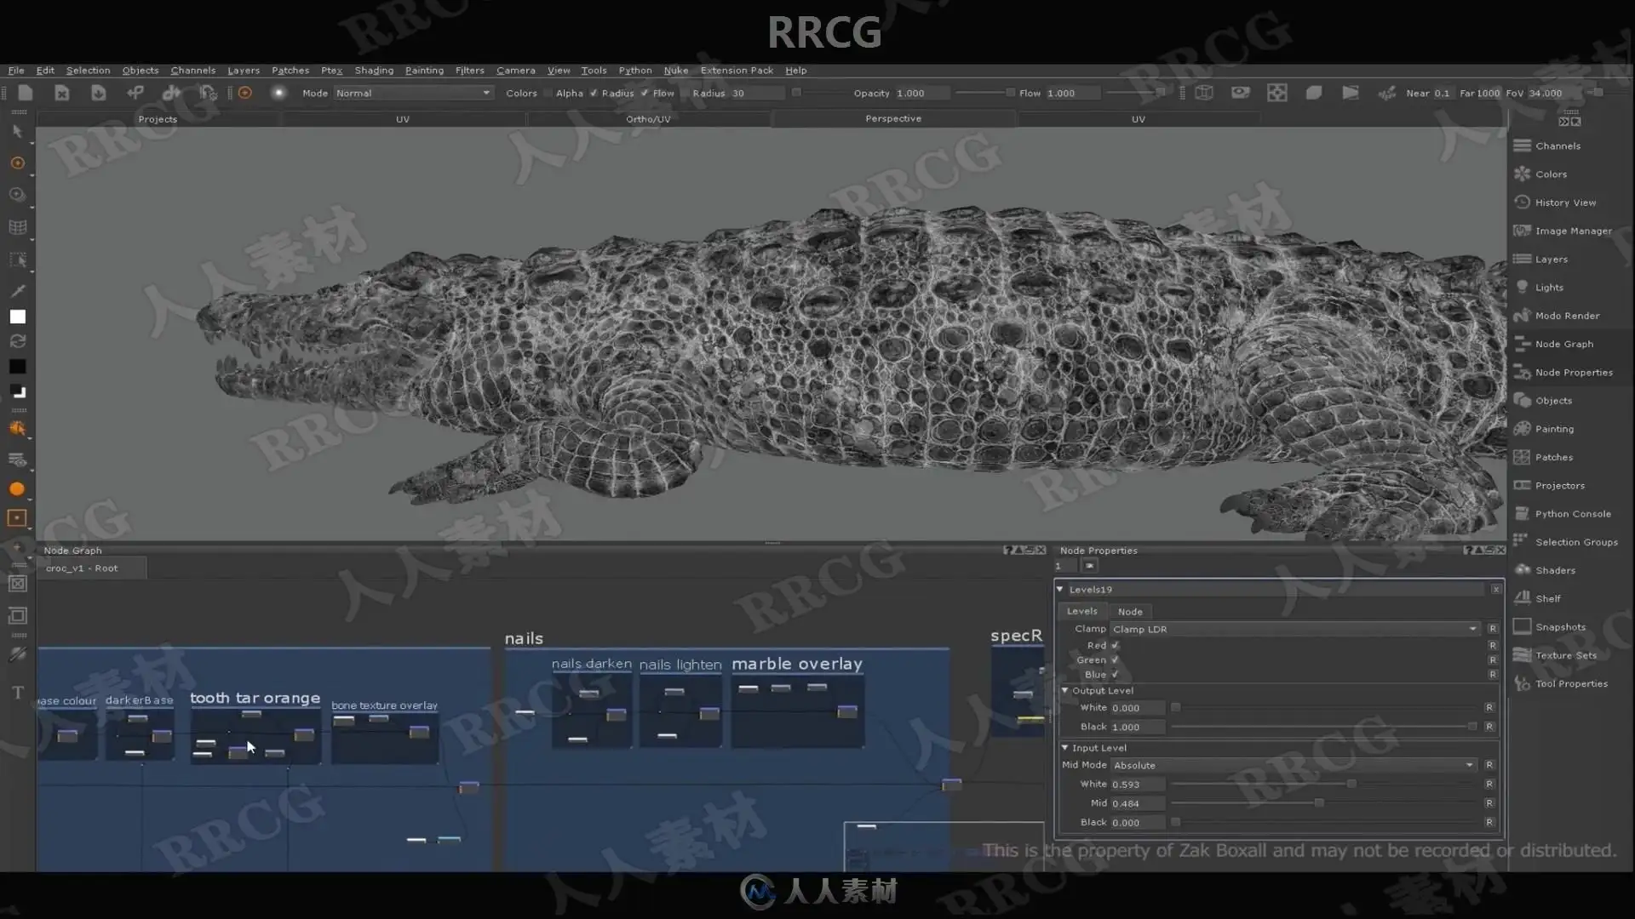Open the Mid Mode Absolute dropdown
1635x919 pixels.
(x=1294, y=765)
